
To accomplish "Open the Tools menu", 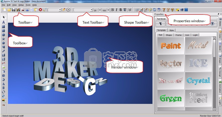I will (x=28, y=5).
